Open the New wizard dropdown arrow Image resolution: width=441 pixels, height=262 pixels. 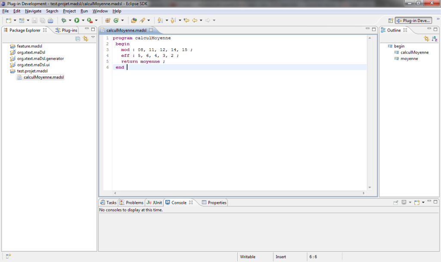coord(15,20)
